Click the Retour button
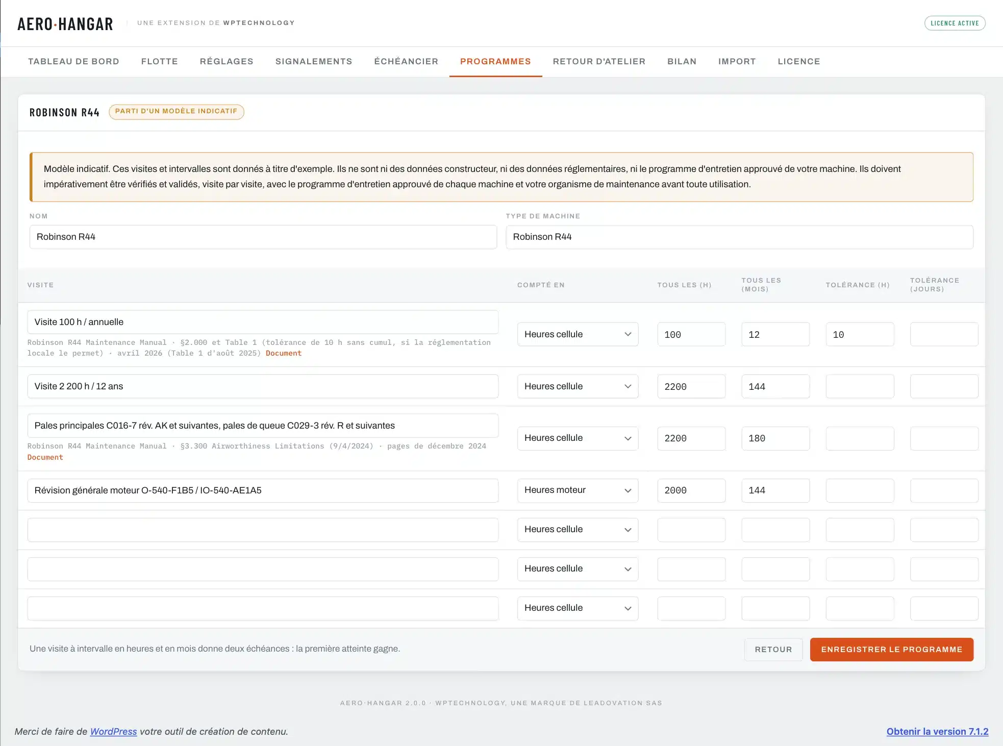Image resolution: width=1003 pixels, height=746 pixels. point(773,650)
